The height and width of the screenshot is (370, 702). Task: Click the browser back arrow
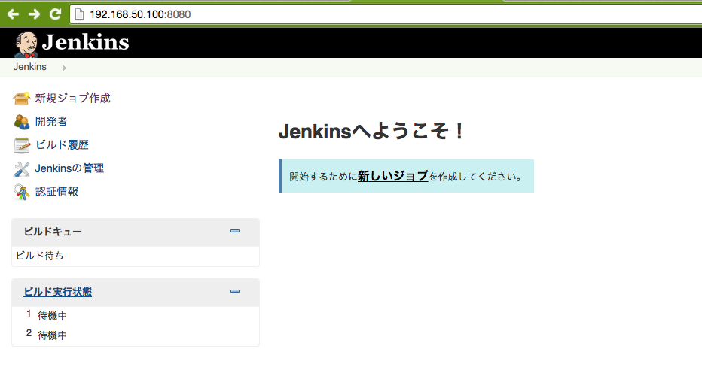13,14
